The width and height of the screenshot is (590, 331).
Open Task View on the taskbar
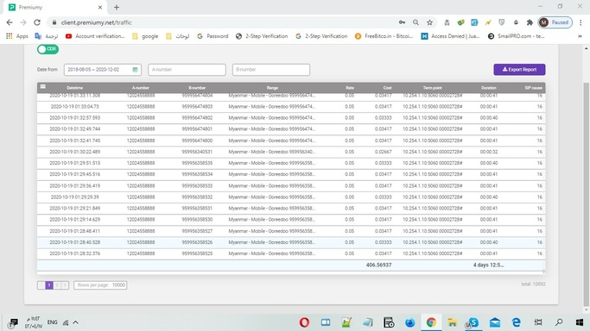click(538, 322)
